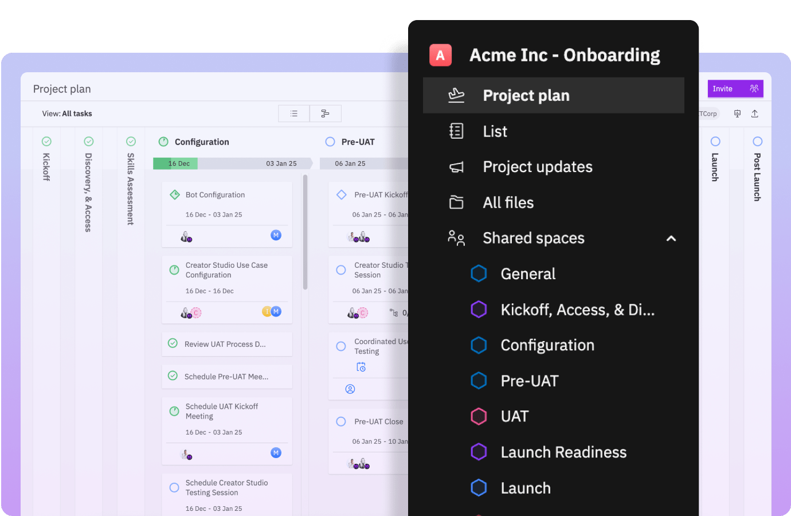This screenshot has height=516, width=791.
Task: Click 'M' avatar on Schedule UAT Kickoff Meeting
Action: tap(276, 453)
